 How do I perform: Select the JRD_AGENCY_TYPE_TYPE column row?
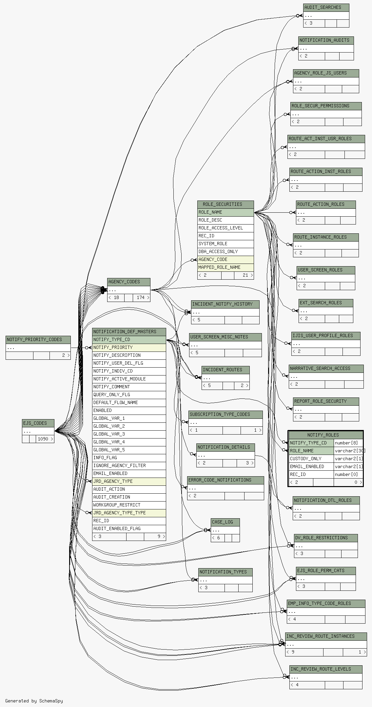(129, 513)
